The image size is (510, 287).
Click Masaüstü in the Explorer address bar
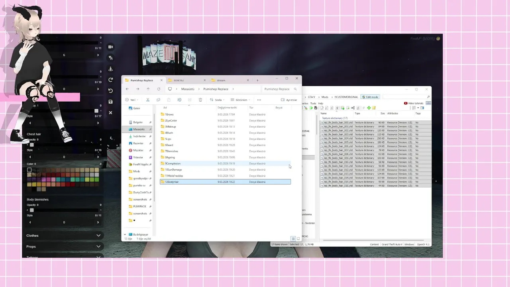(188, 89)
